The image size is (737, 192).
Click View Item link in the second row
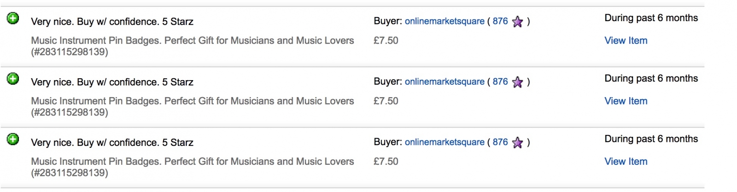click(x=626, y=101)
